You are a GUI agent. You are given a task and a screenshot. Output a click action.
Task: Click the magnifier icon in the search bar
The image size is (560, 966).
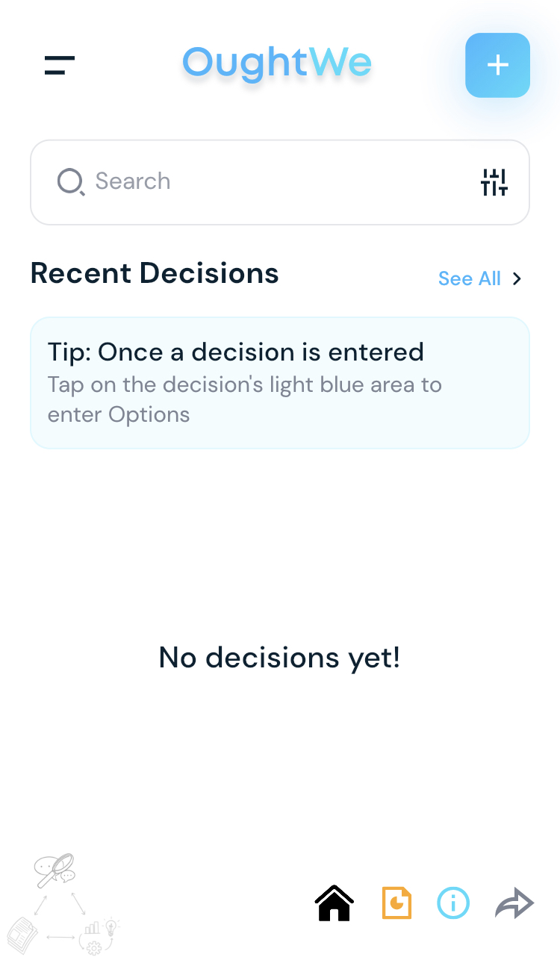click(70, 181)
